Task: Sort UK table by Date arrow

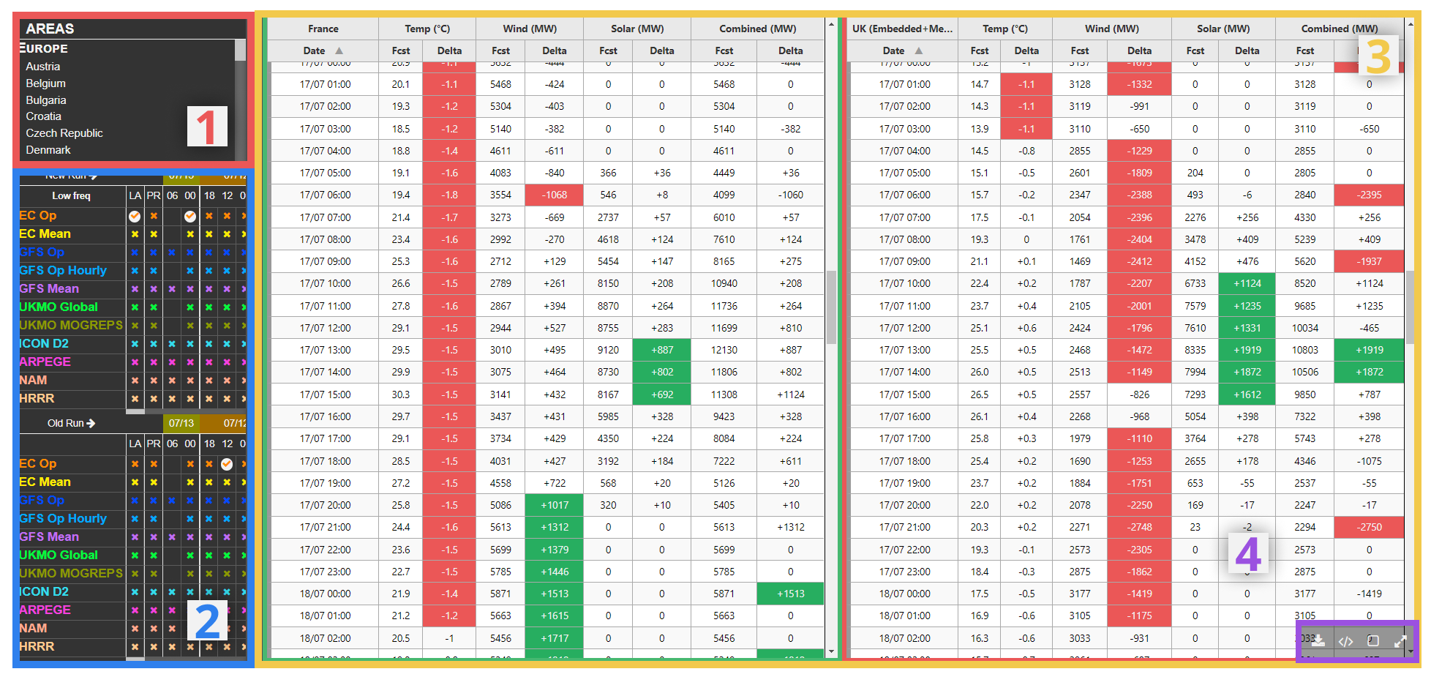Action: (919, 51)
